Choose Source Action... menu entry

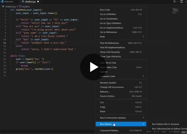(121, 96)
